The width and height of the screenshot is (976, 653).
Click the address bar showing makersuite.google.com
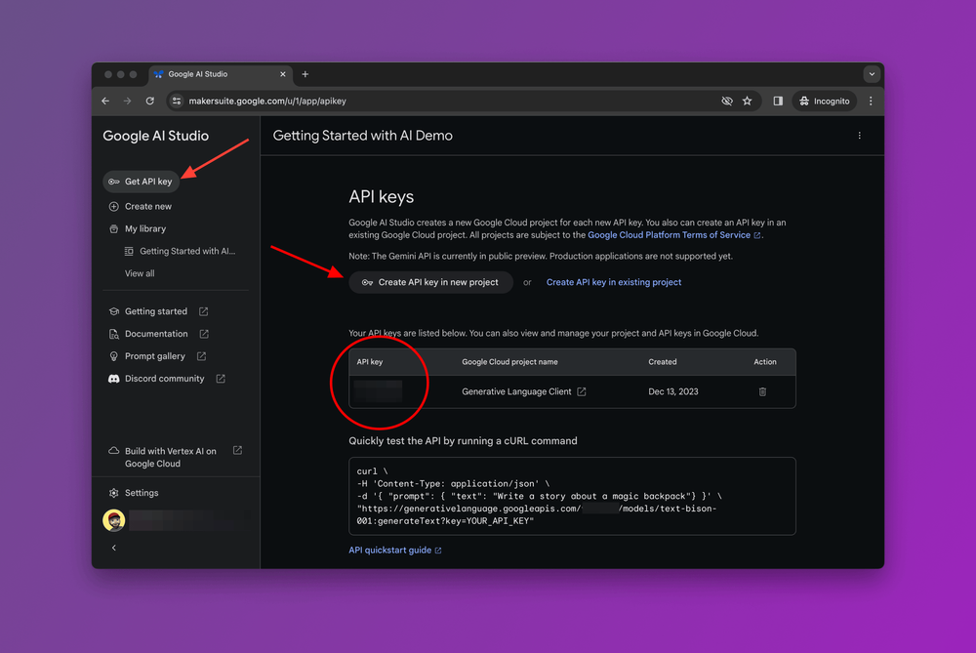click(293, 101)
